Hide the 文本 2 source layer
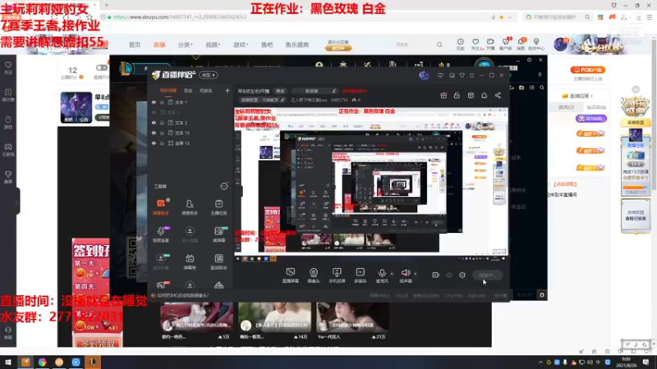 pyautogui.click(x=154, y=122)
